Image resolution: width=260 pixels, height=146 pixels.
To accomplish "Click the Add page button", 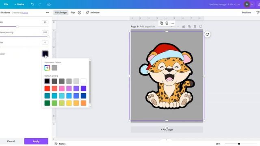I will (167, 129).
